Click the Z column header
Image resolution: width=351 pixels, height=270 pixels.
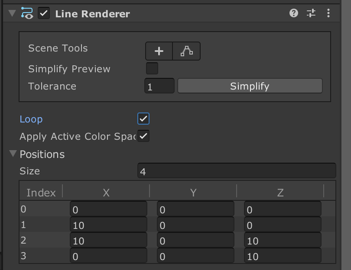[280, 193]
